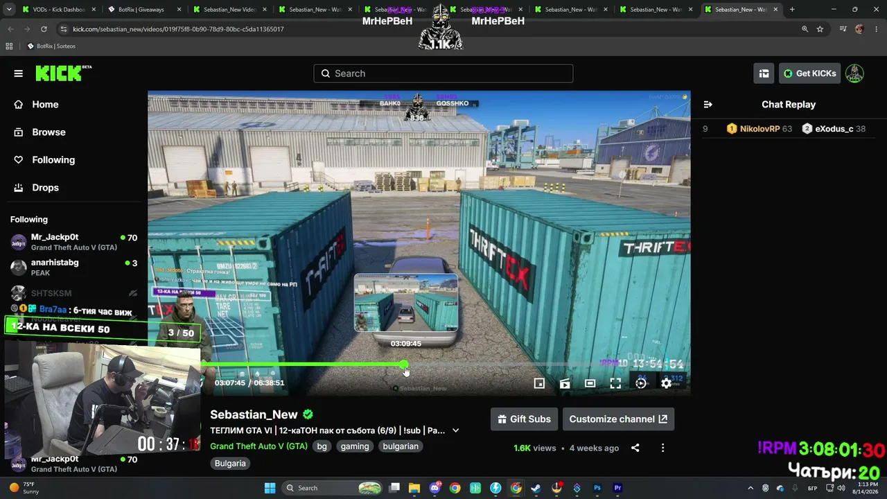
Task: Open Windows Start menu
Action: click(270, 488)
